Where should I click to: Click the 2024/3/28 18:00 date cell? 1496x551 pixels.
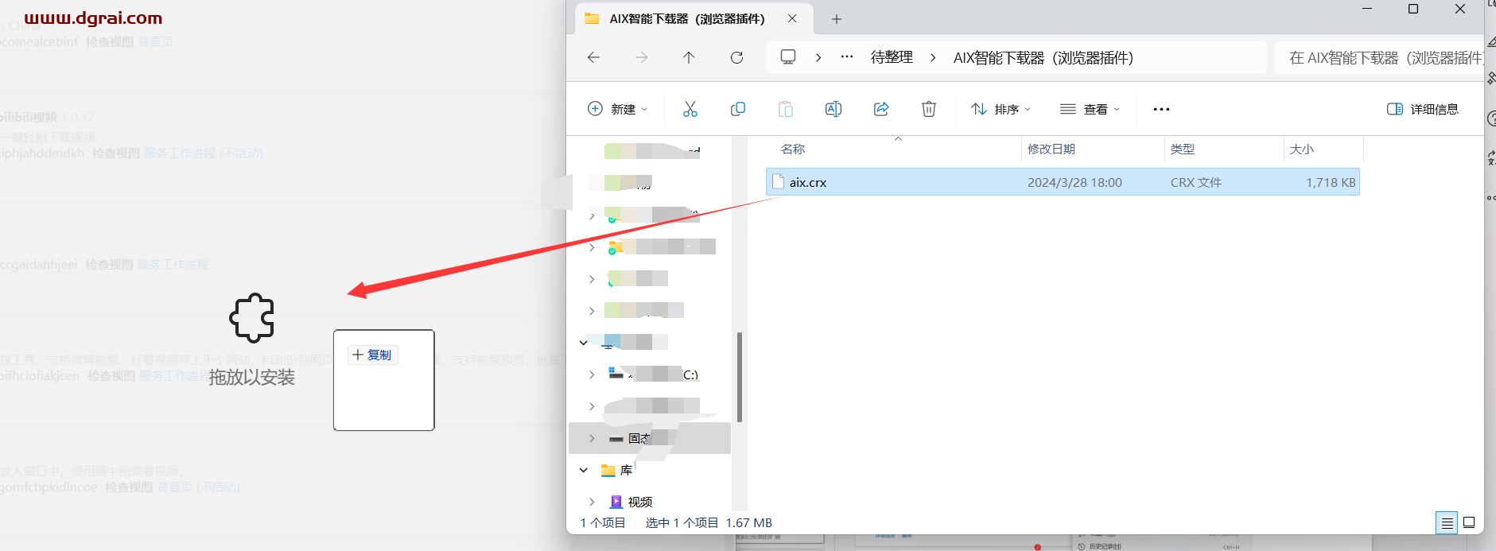pyautogui.click(x=1074, y=182)
